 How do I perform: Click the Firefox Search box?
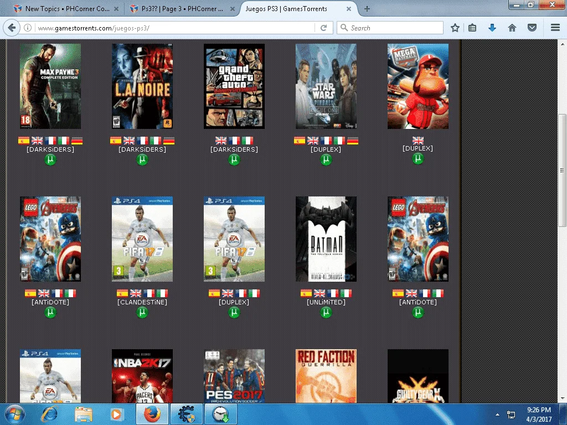point(390,28)
